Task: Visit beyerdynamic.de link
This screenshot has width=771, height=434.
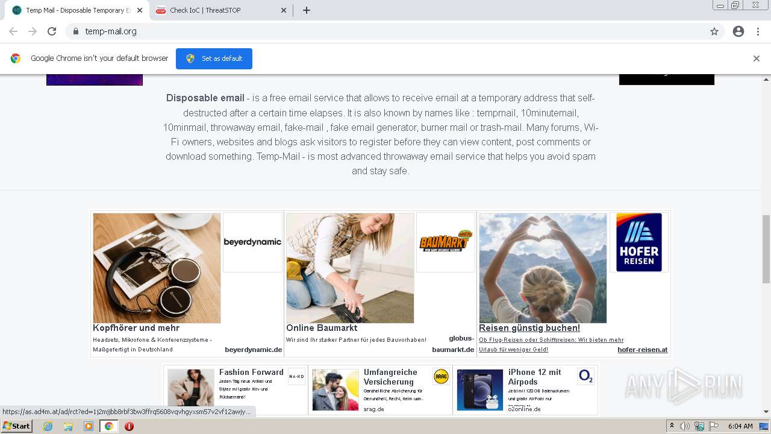Action: point(253,350)
